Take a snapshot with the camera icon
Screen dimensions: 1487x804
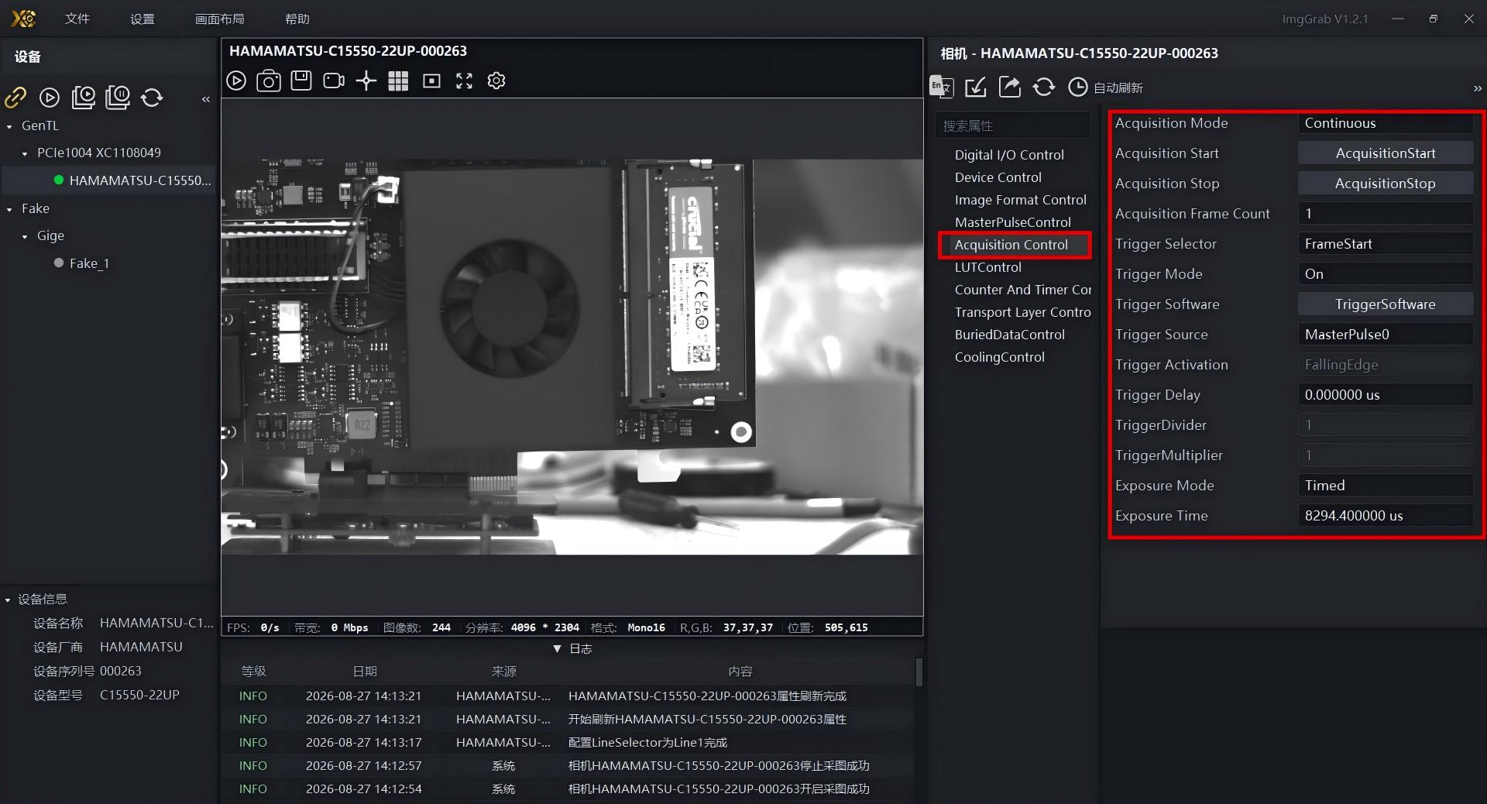(269, 81)
